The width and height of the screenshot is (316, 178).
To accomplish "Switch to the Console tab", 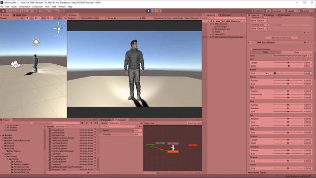I will click(106, 120).
